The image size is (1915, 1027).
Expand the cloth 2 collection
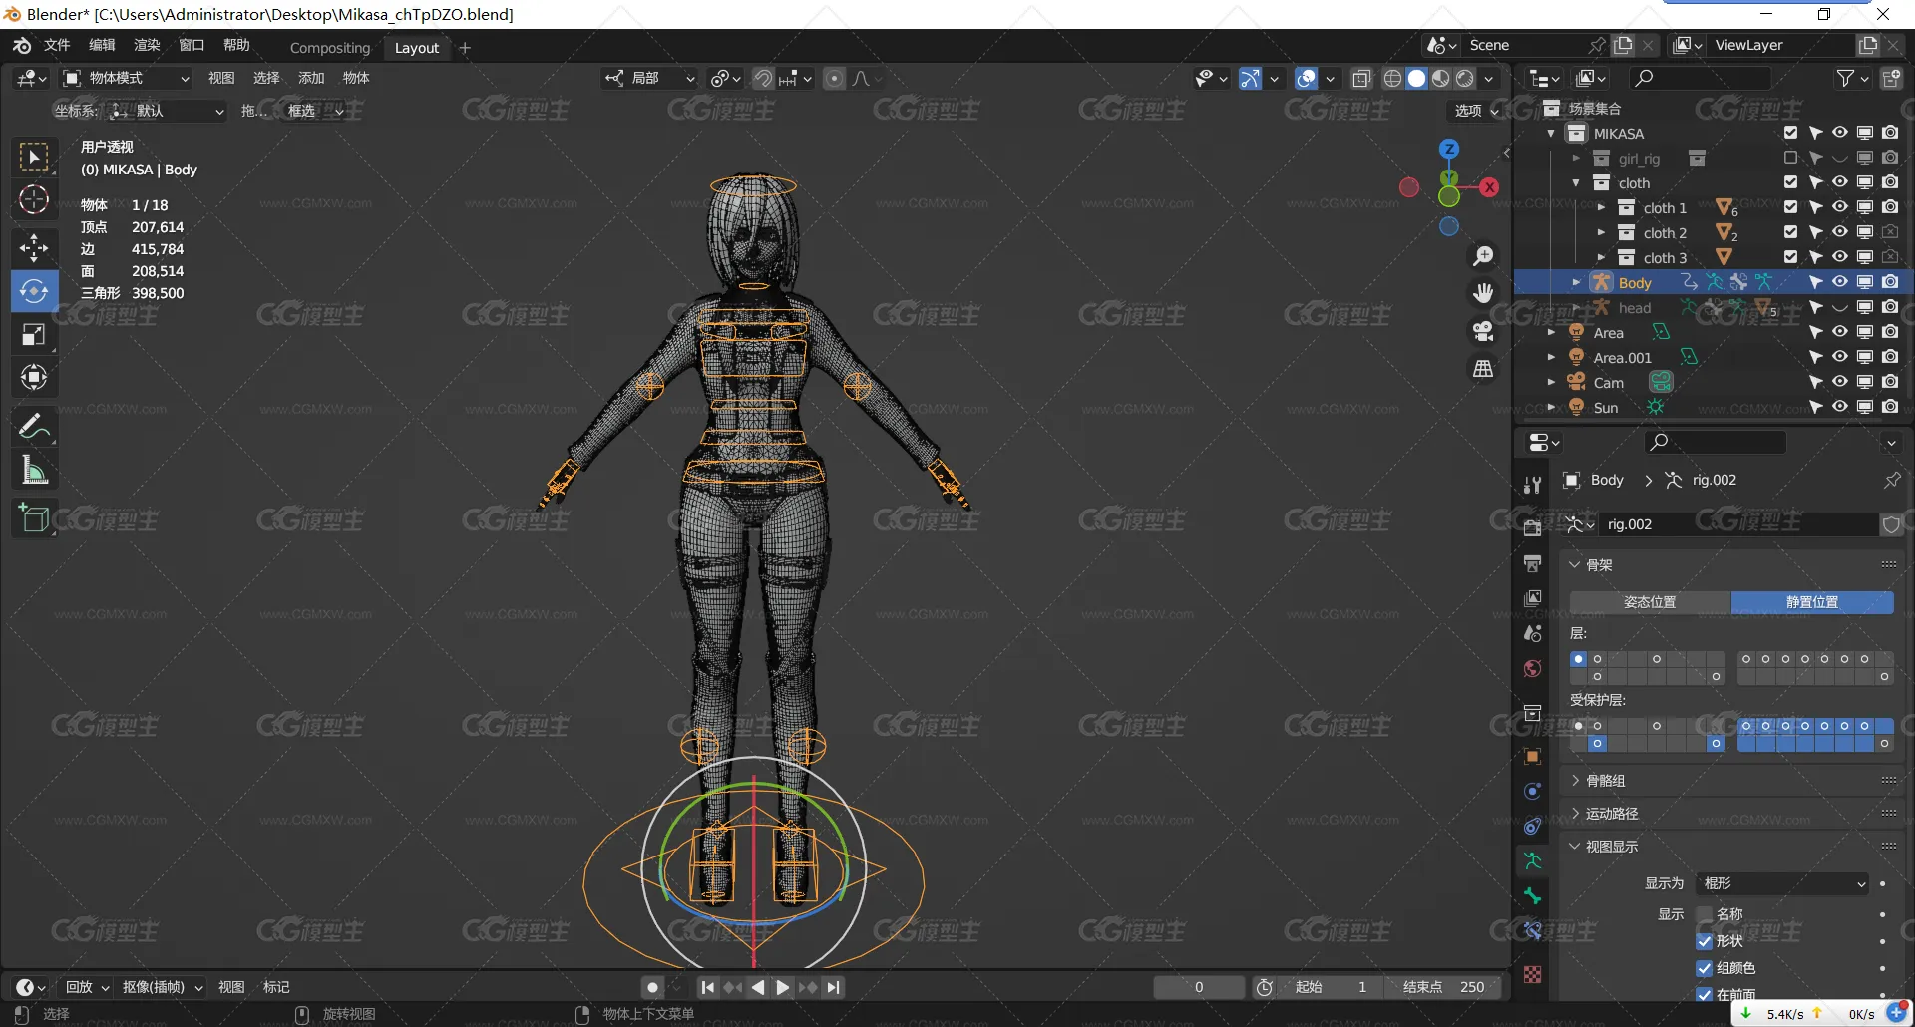[x=1602, y=233]
